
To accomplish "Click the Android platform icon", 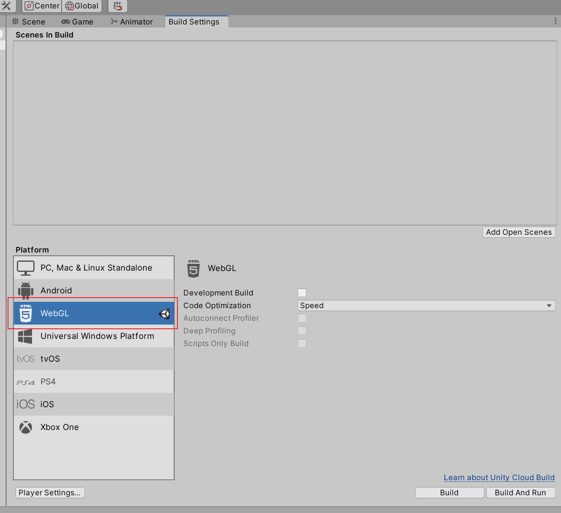I will pos(25,290).
